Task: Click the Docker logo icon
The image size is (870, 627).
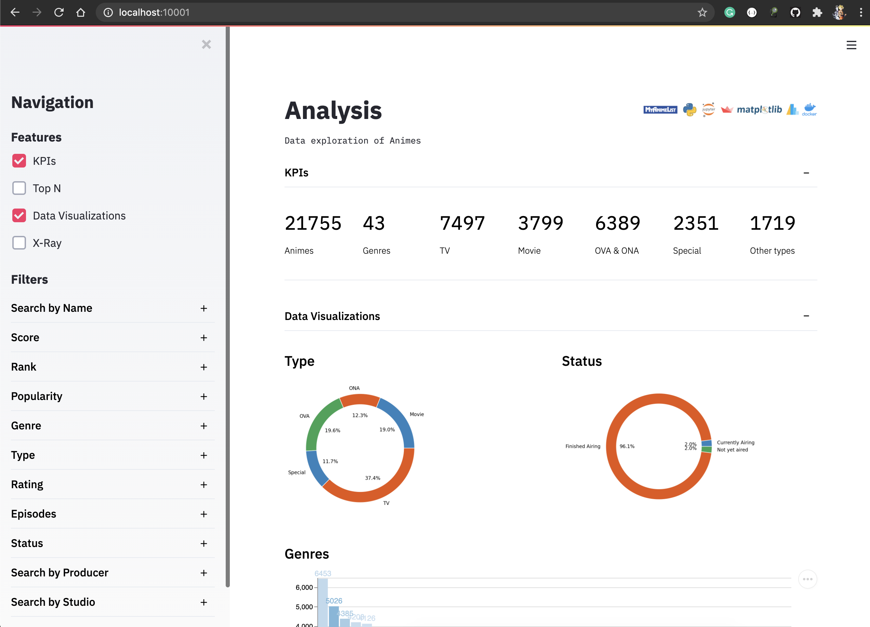Action: 809,110
